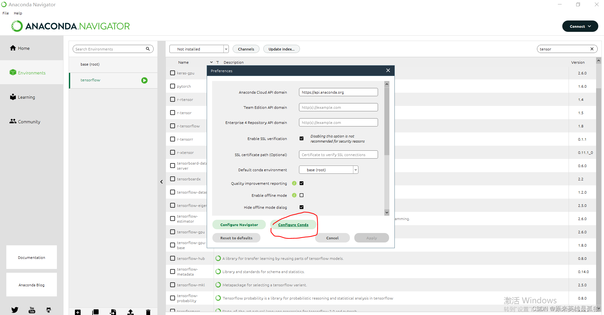Click the Remove environment trash icon
Screen dimensions: 604x315
coord(148,312)
